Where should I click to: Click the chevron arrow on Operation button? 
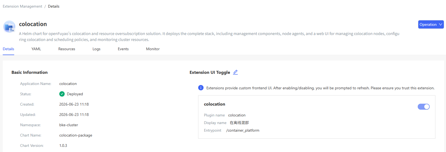[441, 24]
